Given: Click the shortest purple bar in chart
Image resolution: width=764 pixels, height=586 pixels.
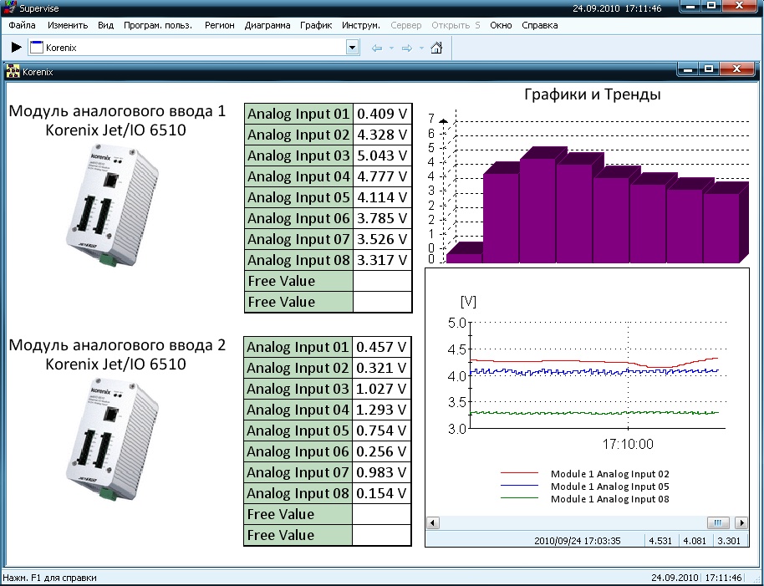Looking at the screenshot, I should coord(465,258).
